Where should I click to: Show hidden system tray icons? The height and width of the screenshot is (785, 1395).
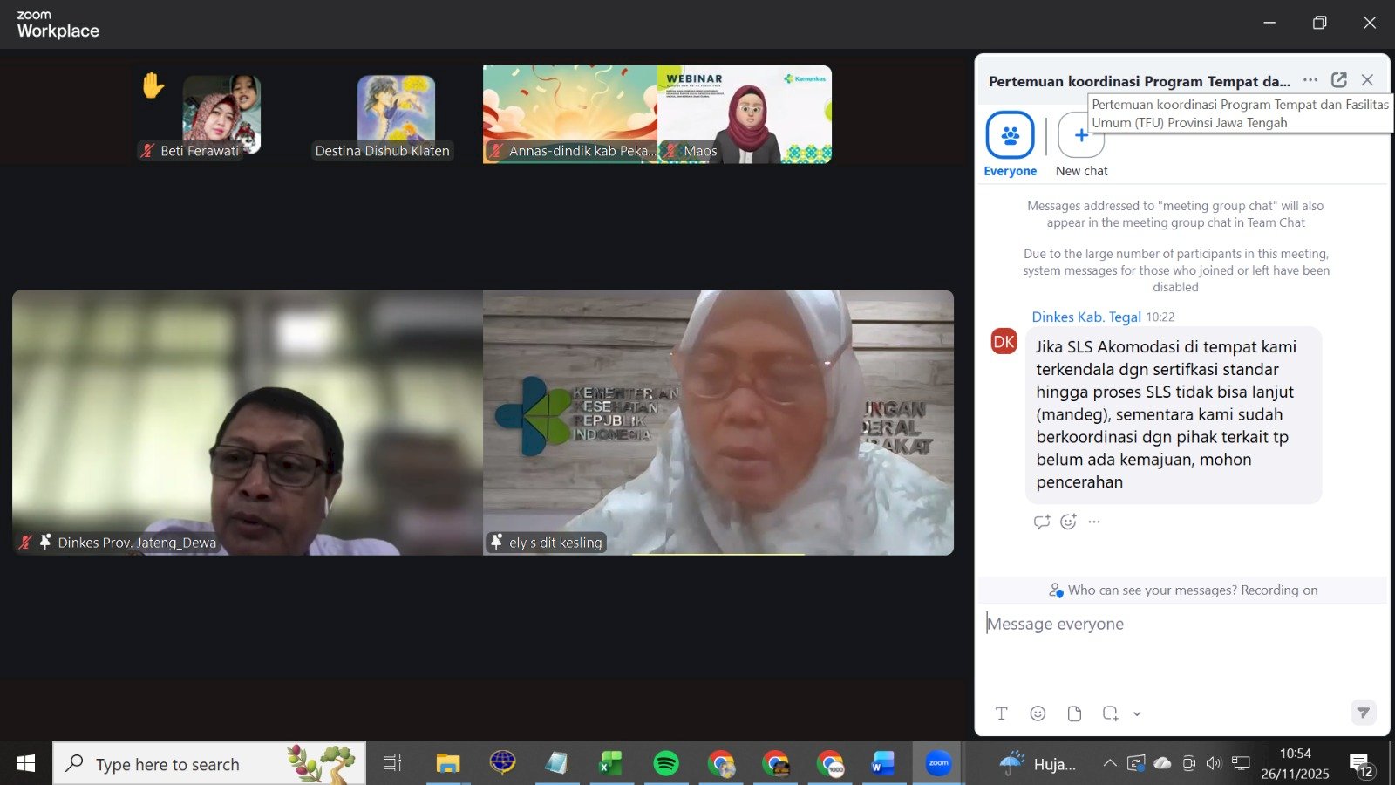(x=1109, y=764)
